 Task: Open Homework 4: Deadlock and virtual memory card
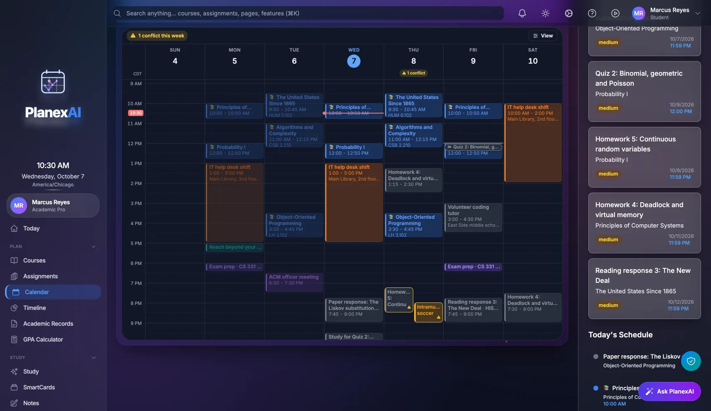pyautogui.click(x=644, y=223)
